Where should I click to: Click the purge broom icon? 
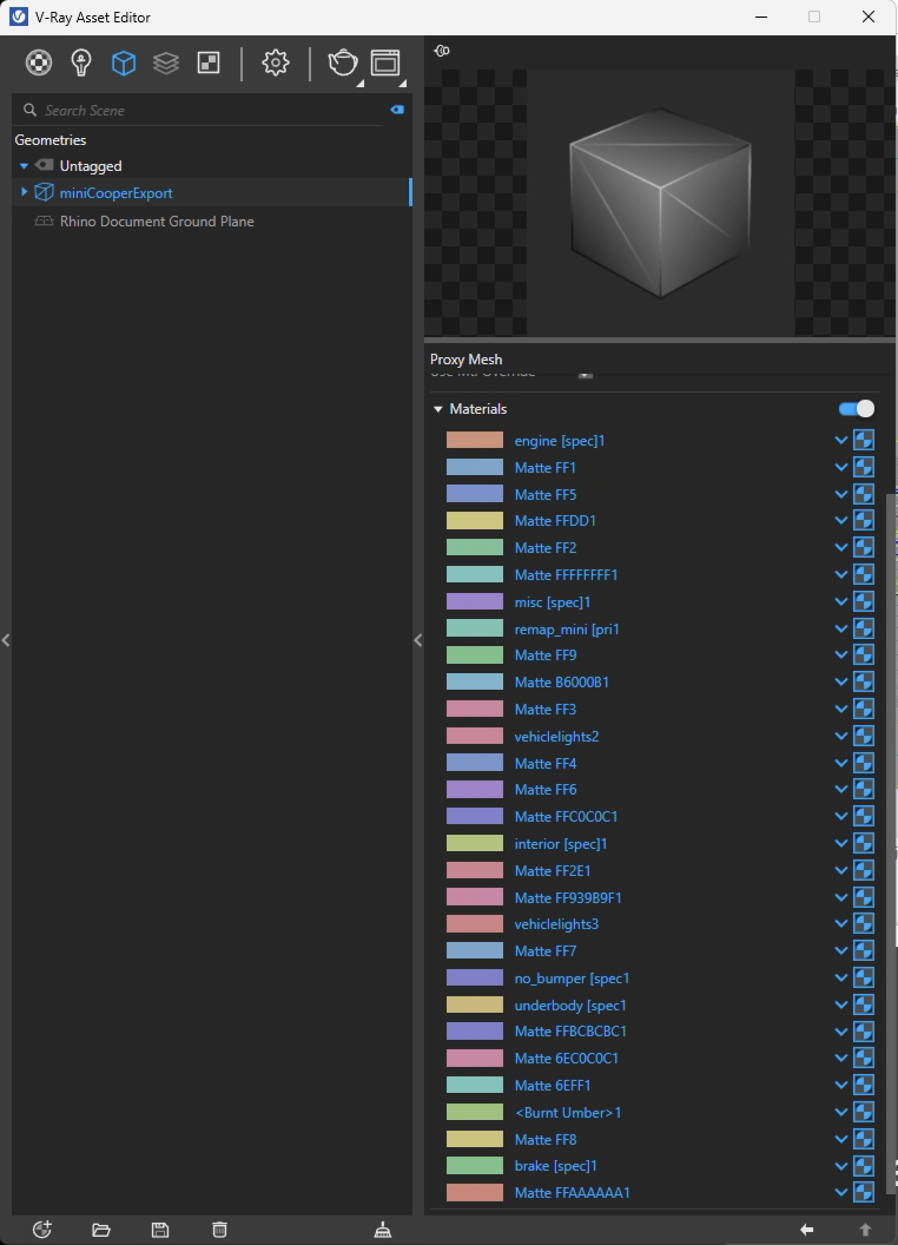(383, 1230)
